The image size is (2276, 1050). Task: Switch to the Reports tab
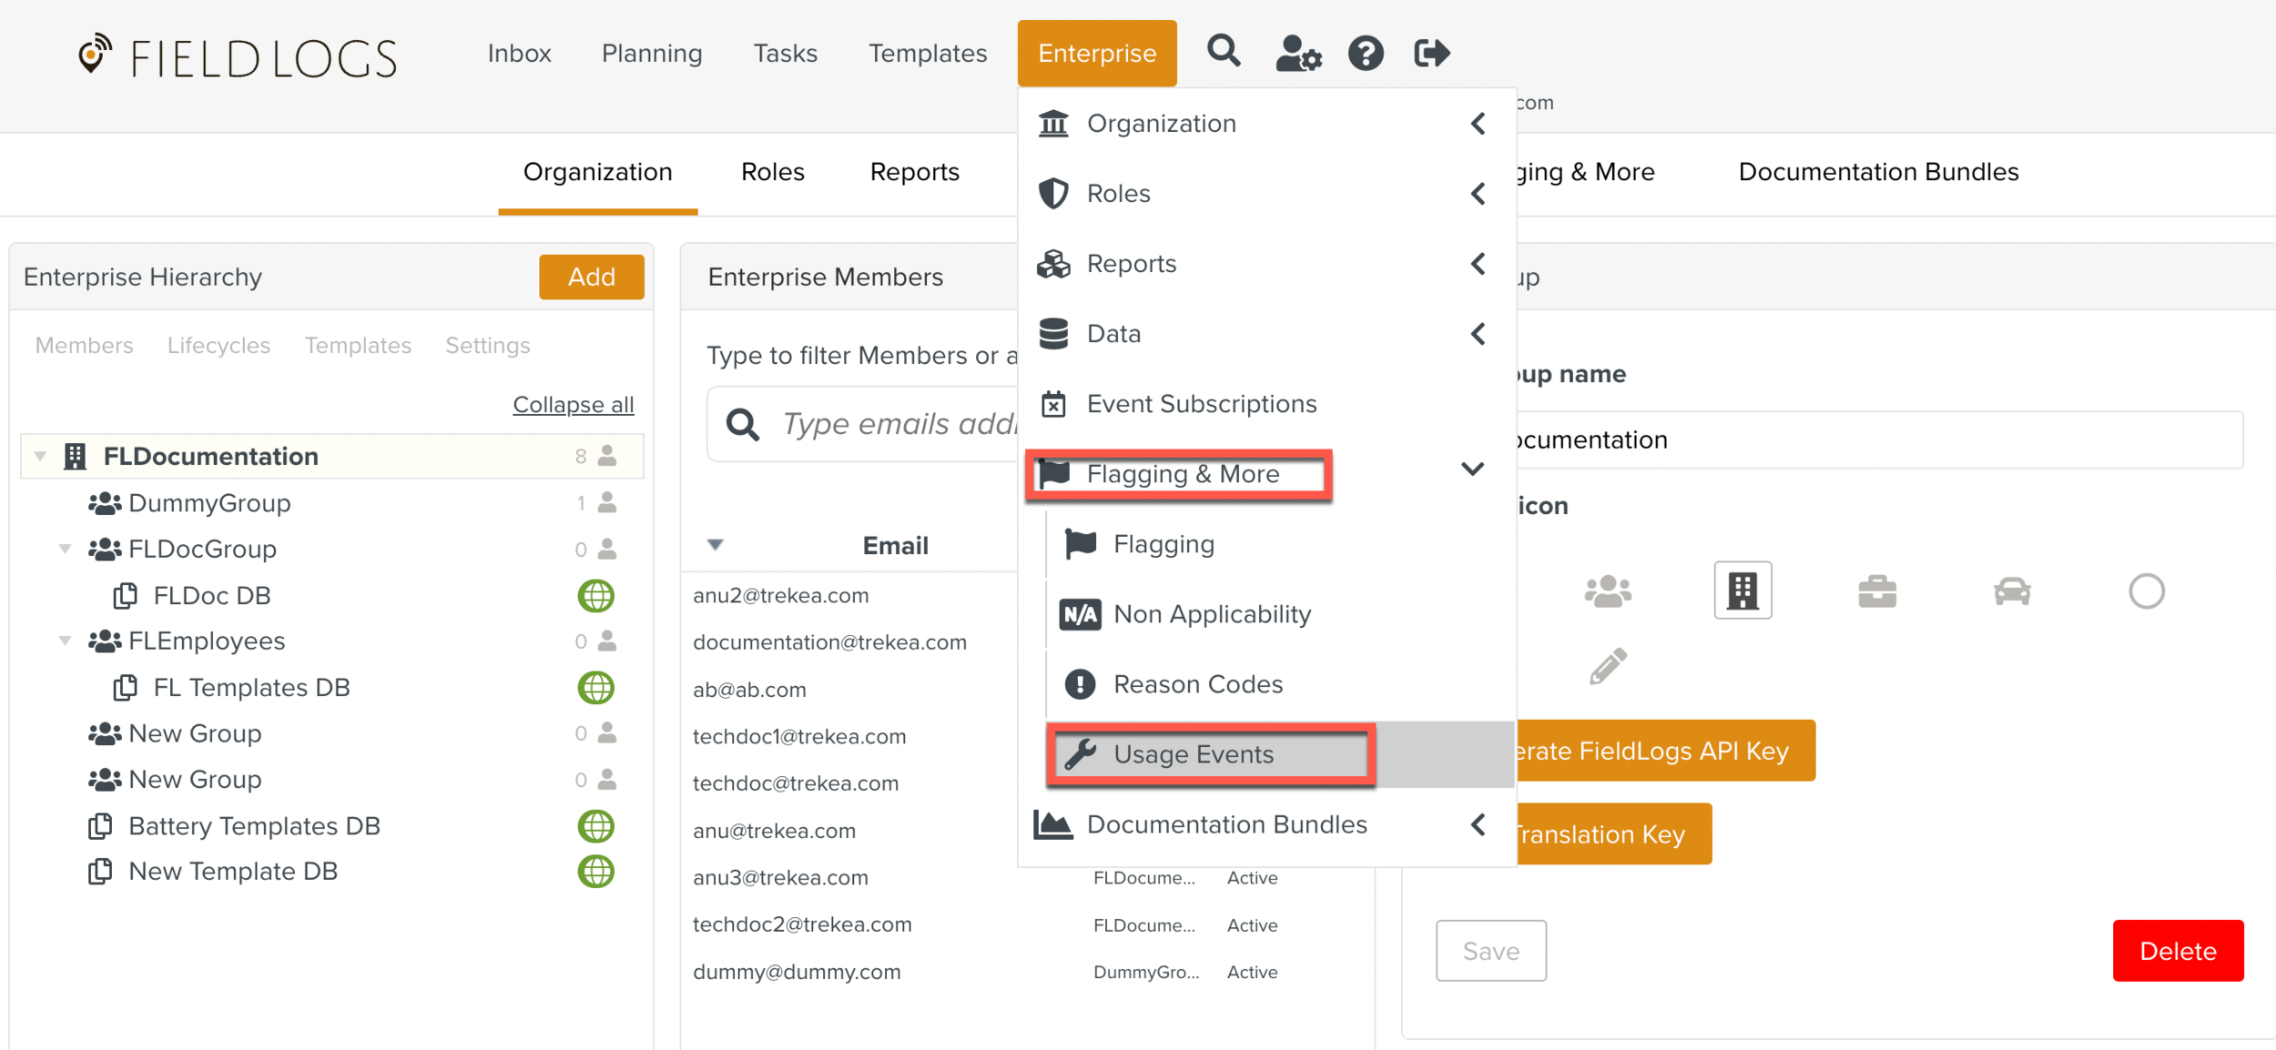tap(914, 172)
